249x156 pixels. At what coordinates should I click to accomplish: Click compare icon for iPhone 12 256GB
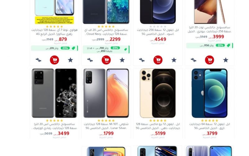[x=142, y=60]
